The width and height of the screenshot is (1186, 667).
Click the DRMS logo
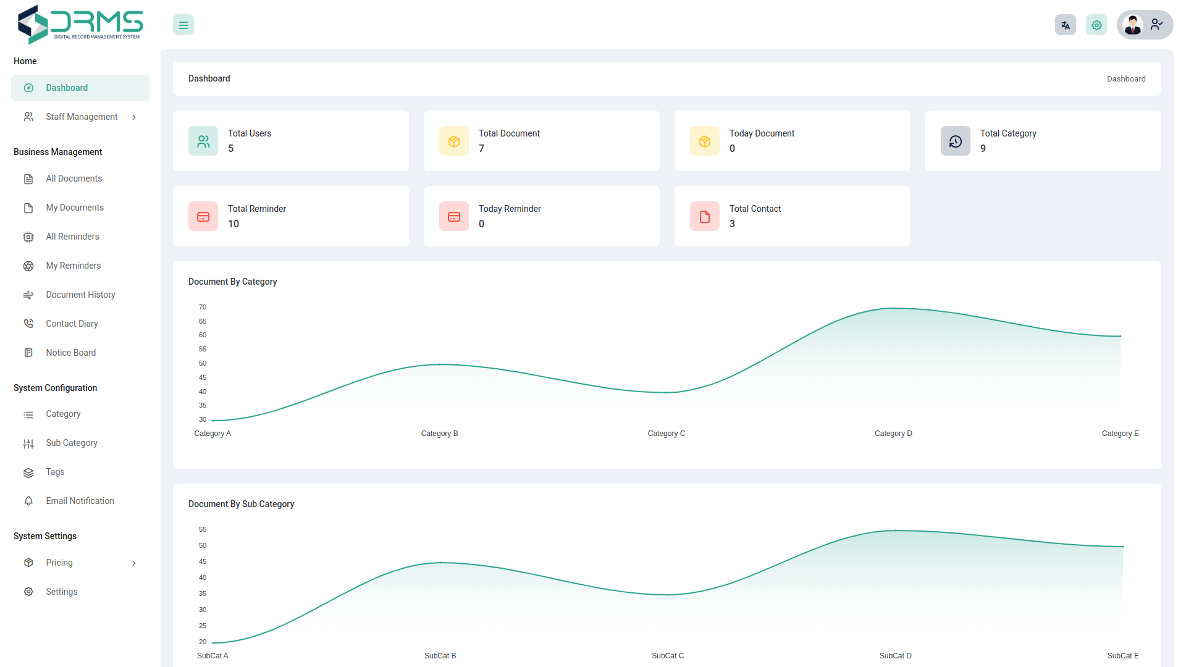click(x=80, y=24)
